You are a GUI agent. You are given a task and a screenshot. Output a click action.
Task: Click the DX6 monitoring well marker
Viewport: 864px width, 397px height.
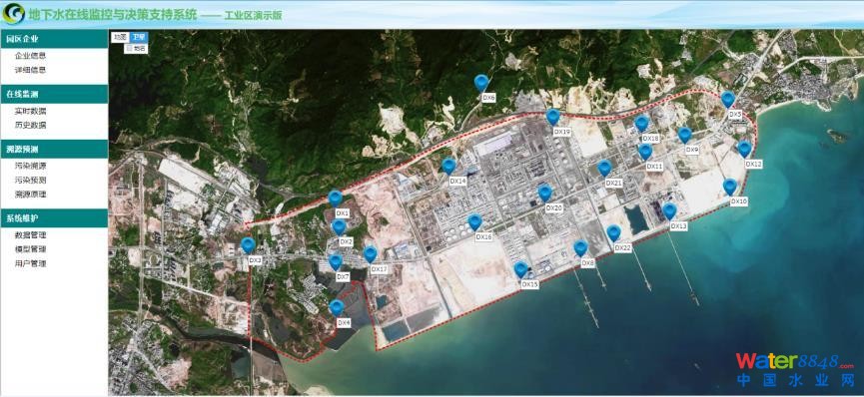point(481,83)
